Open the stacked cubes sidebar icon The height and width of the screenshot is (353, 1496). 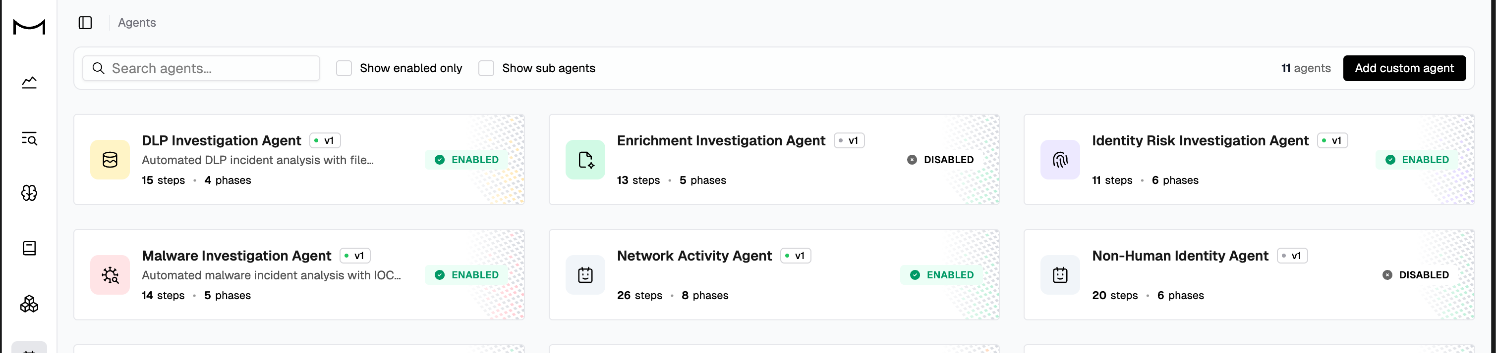coord(29,304)
